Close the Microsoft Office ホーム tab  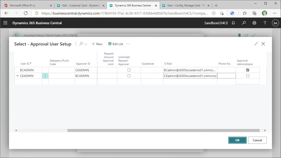pyautogui.click(x=51, y=5)
